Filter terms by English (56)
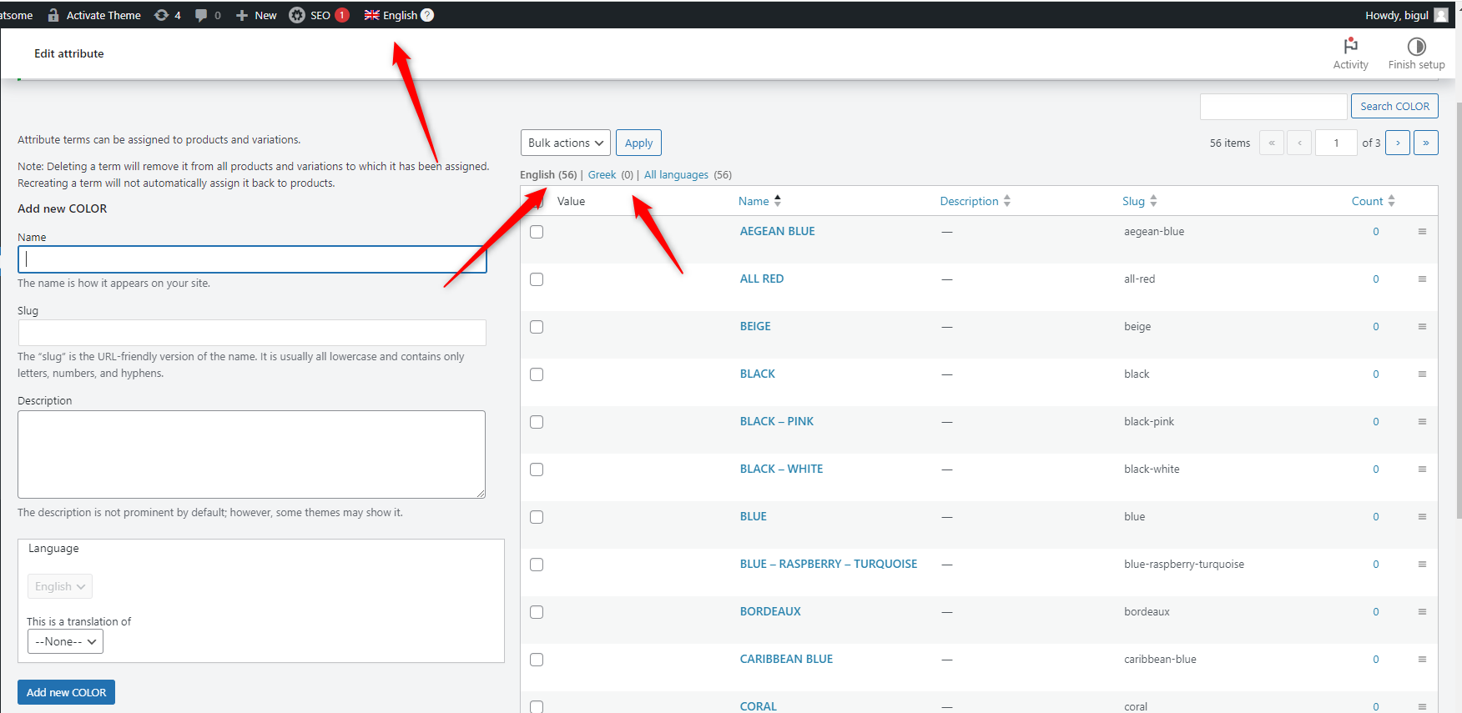The height and width of the screenshot is (713, 1462). coord(548,174)
